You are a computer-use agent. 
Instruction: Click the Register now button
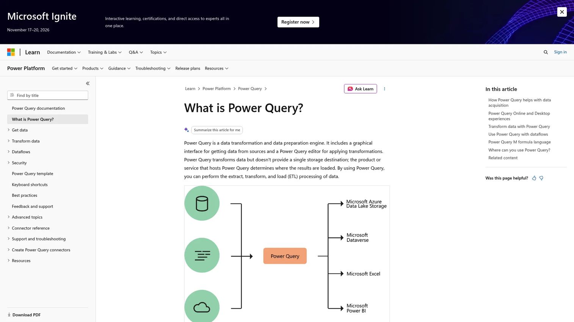tap(298, 22)
